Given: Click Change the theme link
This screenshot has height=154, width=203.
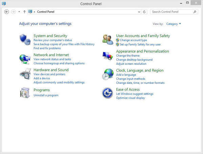Looking at the screenshot, I should [x=128, y=56].
